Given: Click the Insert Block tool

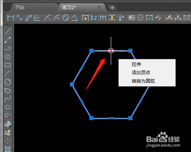Looking at the screenshot, I should (8, 124).
